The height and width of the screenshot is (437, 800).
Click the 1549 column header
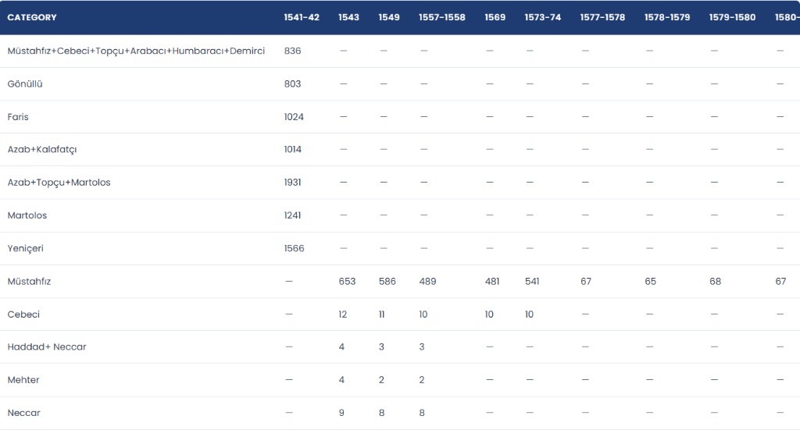[389, 17]
